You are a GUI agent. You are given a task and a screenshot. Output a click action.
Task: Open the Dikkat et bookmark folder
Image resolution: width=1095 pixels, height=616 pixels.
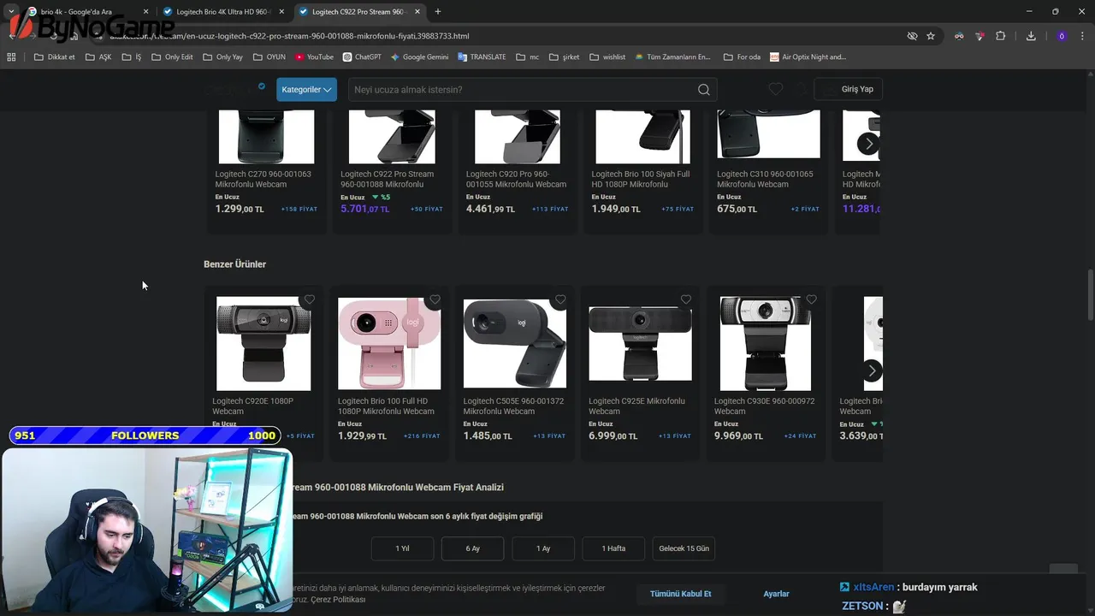[x=55, y=57]
